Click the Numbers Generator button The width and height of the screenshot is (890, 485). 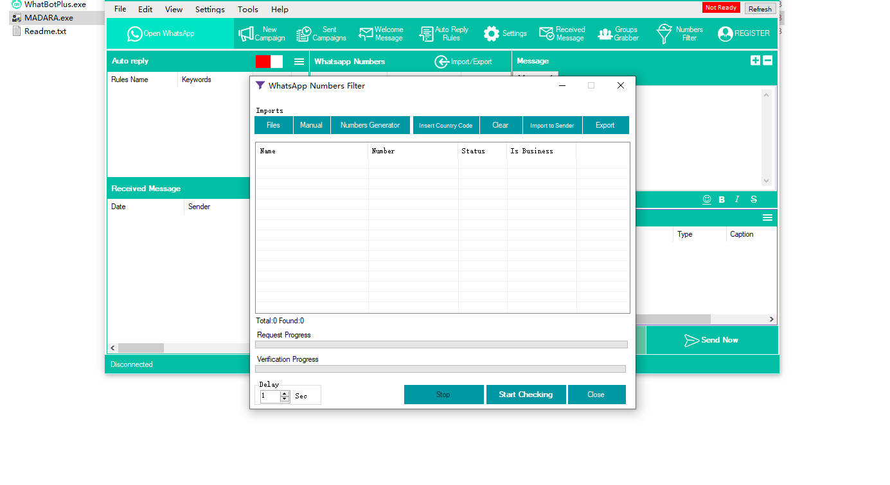370,125
